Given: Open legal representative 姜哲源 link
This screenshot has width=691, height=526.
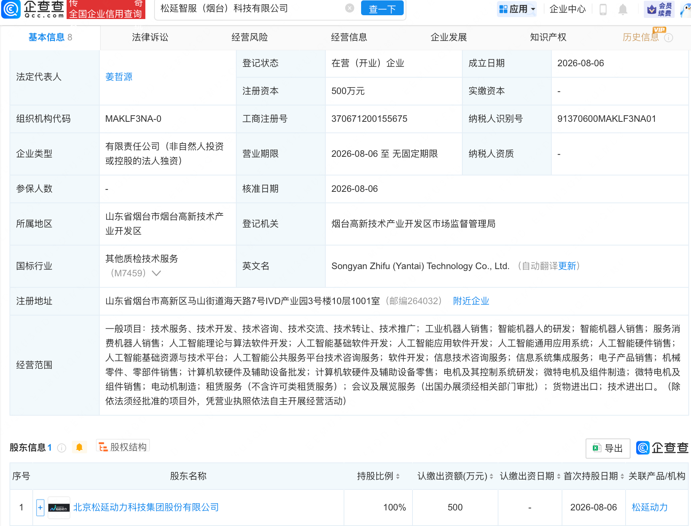Looking at the screenshot, I should click(x=119, y=77).
